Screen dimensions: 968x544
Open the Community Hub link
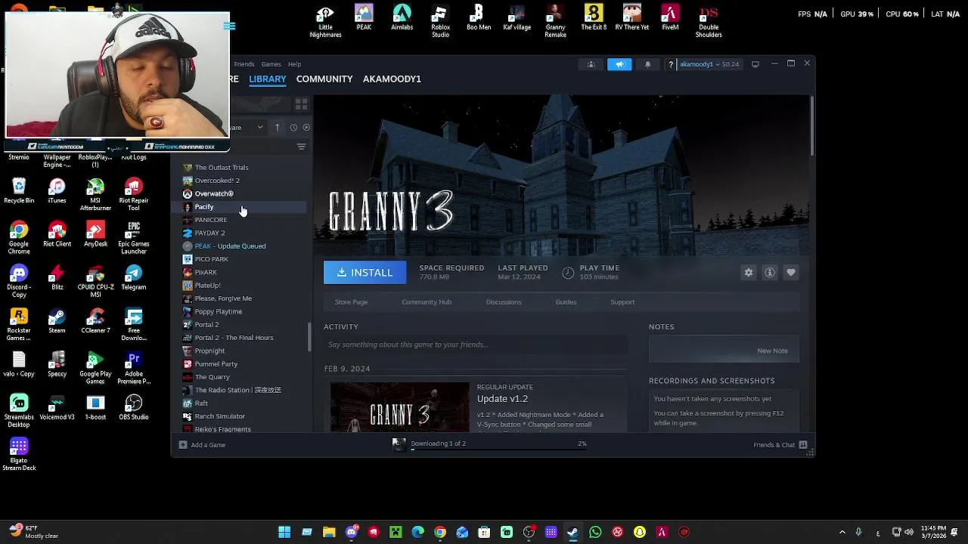pyautogui.click(x=427, y=302)
